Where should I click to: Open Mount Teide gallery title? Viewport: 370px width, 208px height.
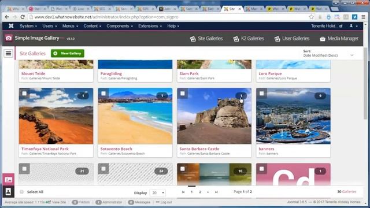point(34,73)
